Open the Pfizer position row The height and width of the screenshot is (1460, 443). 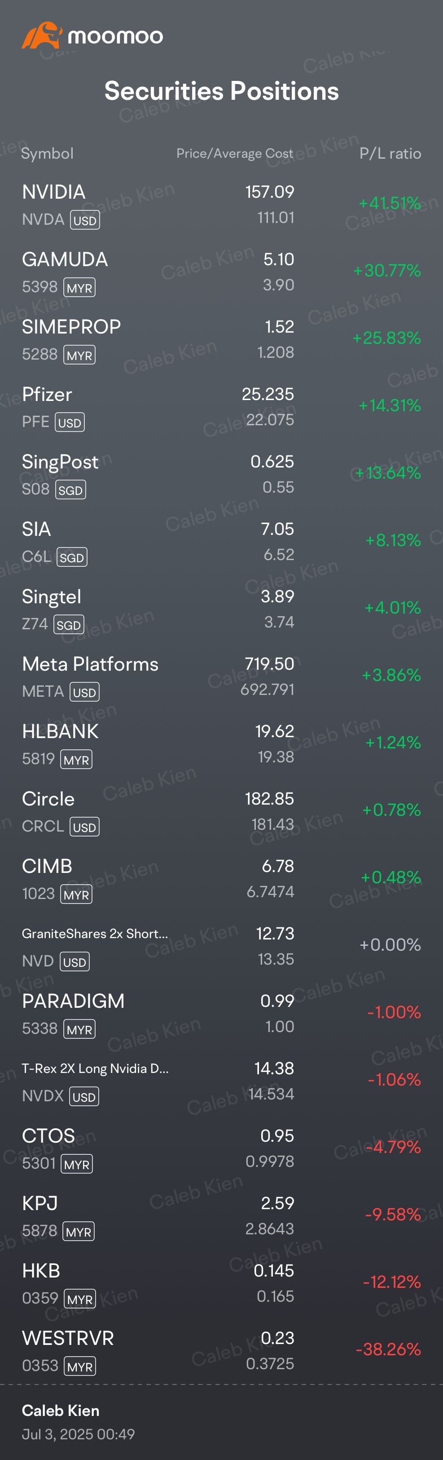click(221, 408)
